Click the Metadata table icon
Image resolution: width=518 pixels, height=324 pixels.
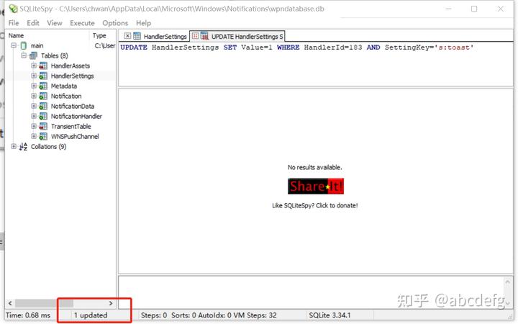coord(43,86)
